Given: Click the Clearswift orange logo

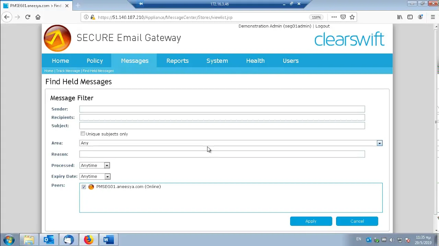Looking at the screenshot, I should point(57,38).
